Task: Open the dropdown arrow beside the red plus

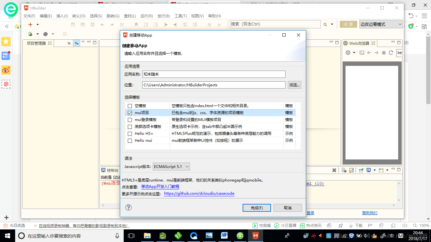Action: click(x=38, y=24)
